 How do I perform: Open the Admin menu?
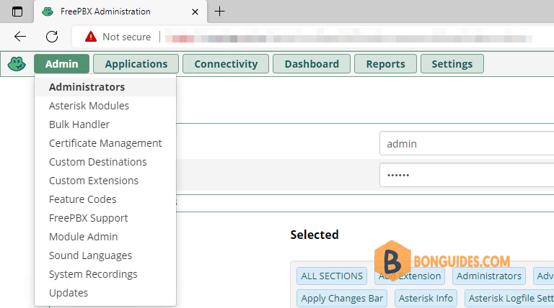[62, 64]
